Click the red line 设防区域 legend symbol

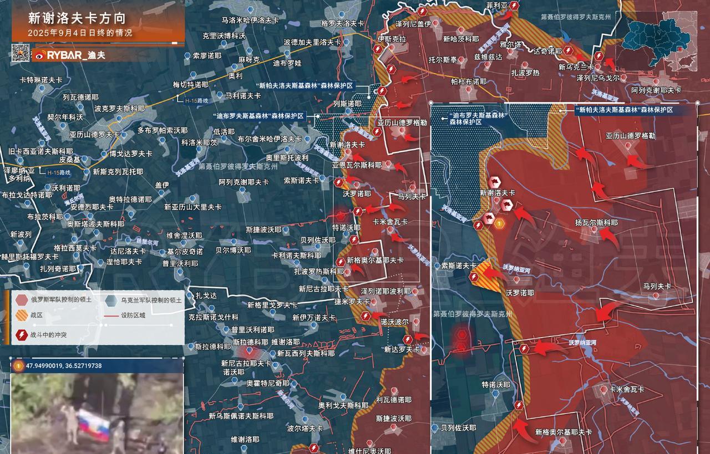pyautogui.click(x=111, y=316)
